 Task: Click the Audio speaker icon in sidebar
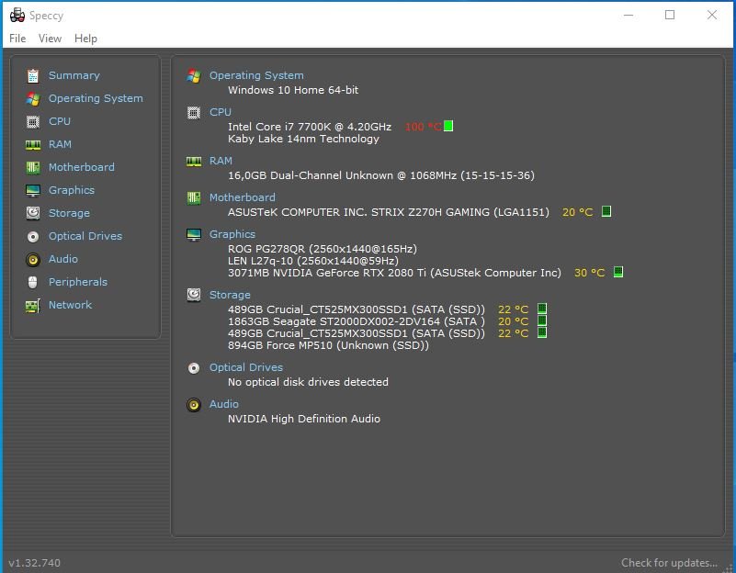tap(33, 259)
